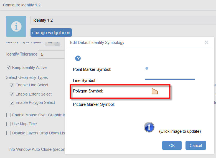Image resolution: width=216 pixels, height=158 pixels.
Task: Click the polygon symbol preview
Action: point(155,91)
